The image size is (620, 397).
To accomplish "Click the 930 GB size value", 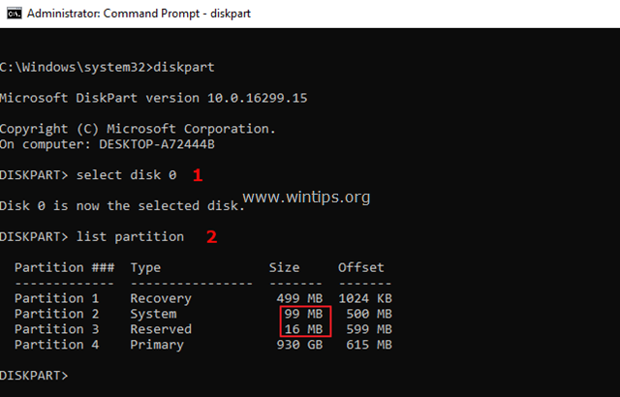I will (x=299, y=345).
